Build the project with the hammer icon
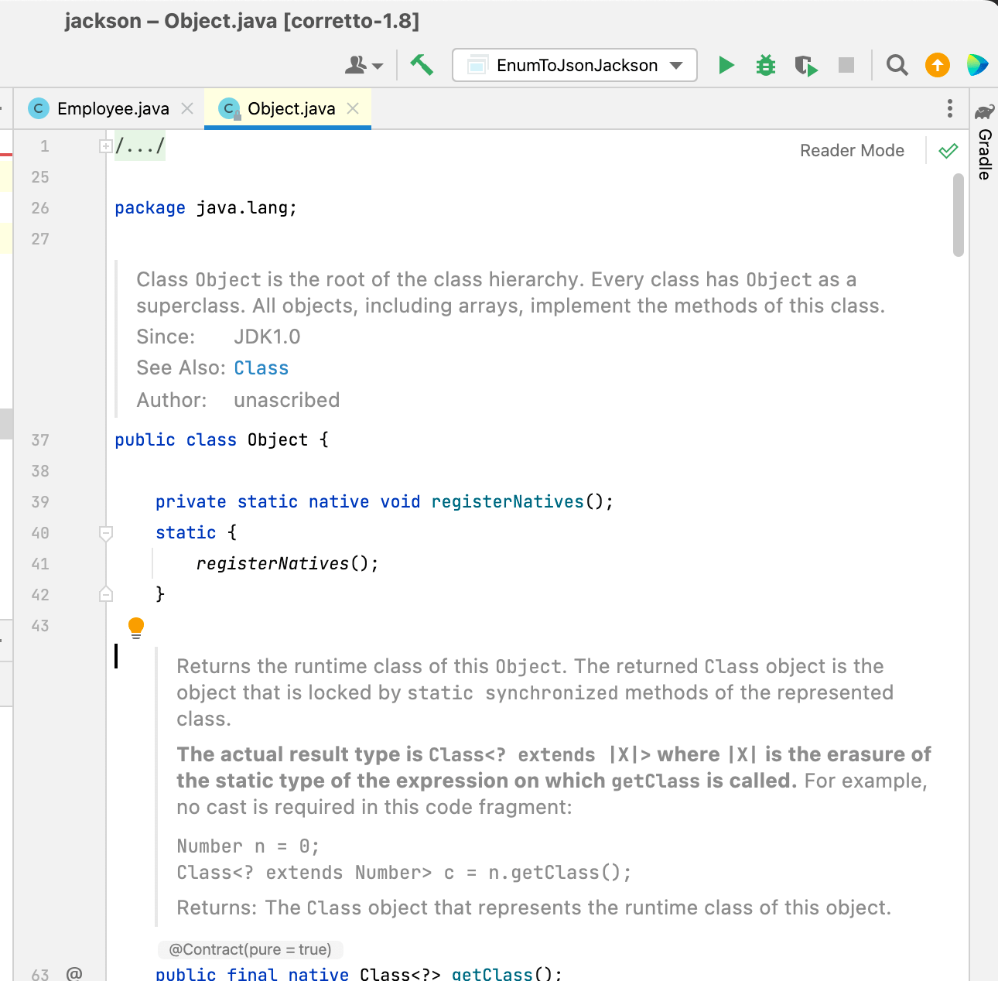This screenshot has height=981, width=998. pos(422,65)
